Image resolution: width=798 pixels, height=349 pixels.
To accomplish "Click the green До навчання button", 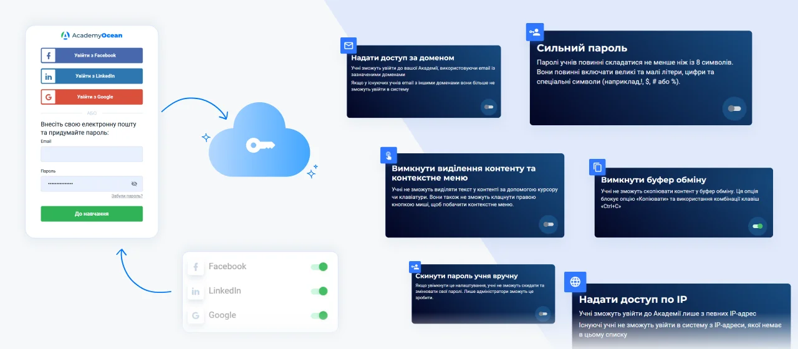I will click(92, 214).
